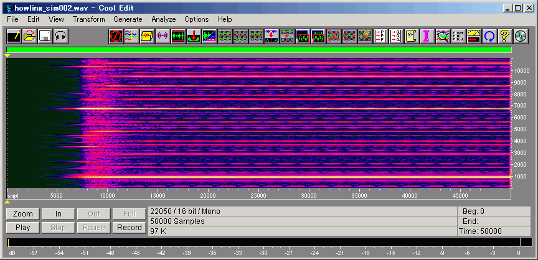The image size is (538, 260).
Task: Click the 22050 / 16 bit / Mono status text
Action: [186, 211]
